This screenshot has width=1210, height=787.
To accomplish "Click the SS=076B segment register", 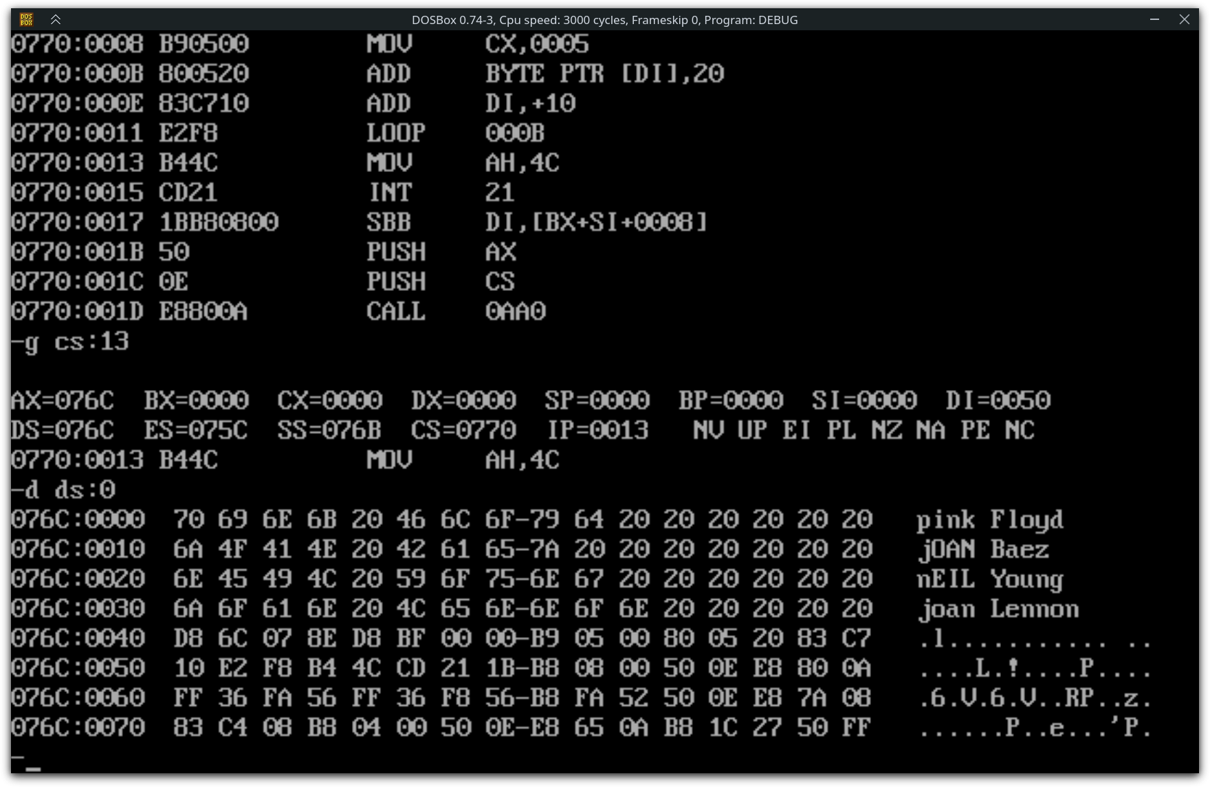I will 330,430.
